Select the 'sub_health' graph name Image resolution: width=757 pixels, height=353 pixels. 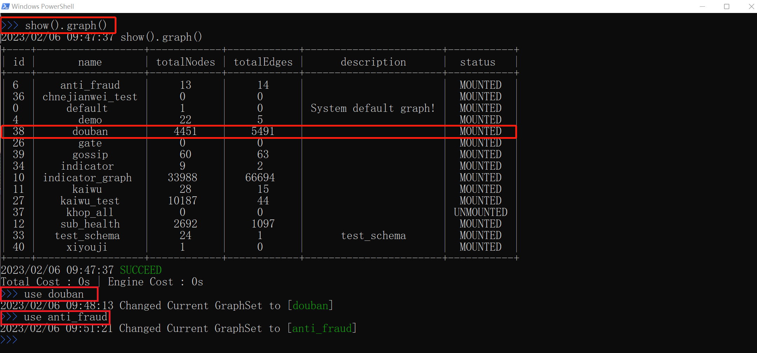90,224
